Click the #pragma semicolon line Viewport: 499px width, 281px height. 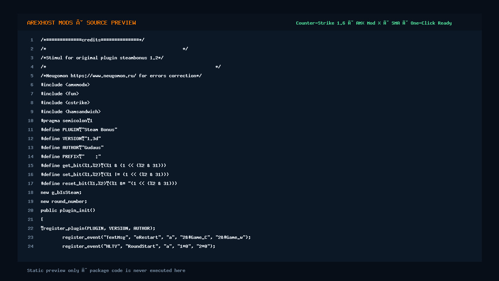(x=67, y=121)
